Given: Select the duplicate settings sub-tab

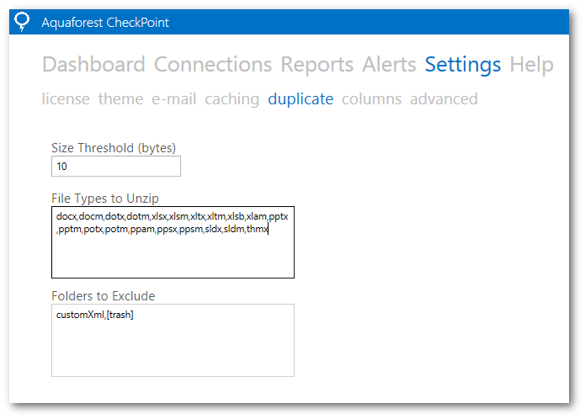Looking at the screenshot, I should 300,99.
